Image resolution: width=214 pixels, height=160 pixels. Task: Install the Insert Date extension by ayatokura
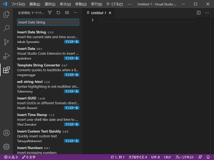[72, 58]
